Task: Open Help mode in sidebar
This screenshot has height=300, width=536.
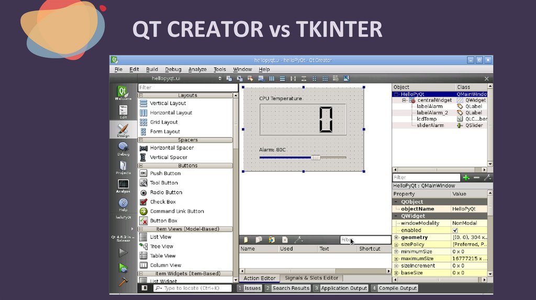Action: pyautogui.click(x=123, y=205)
